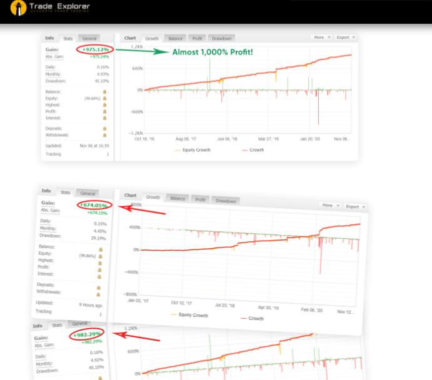
Task: Click Drawdown label in +674.05% widget info
Action: [50, 236]
